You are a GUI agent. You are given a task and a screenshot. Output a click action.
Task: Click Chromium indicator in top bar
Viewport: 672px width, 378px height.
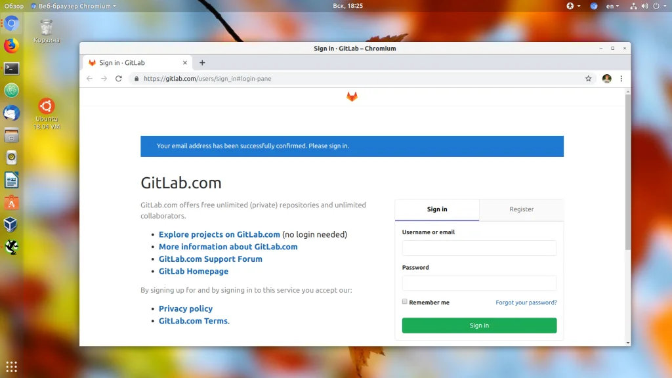pyautogui.click(x=593, y=6)
